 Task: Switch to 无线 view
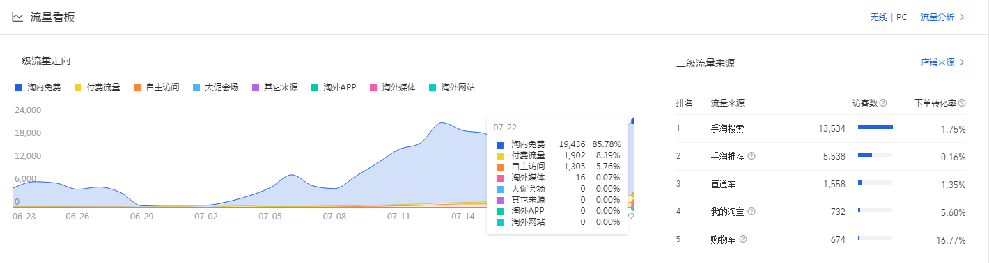coord(878,17)
